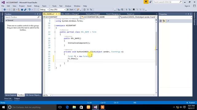Open the Any CPU platform dropdown
Screen dimensions: 197x110
tap(58, 9)
